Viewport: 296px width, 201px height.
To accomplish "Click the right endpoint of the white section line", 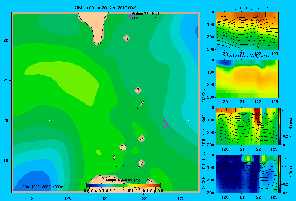I will pos(189,121).
